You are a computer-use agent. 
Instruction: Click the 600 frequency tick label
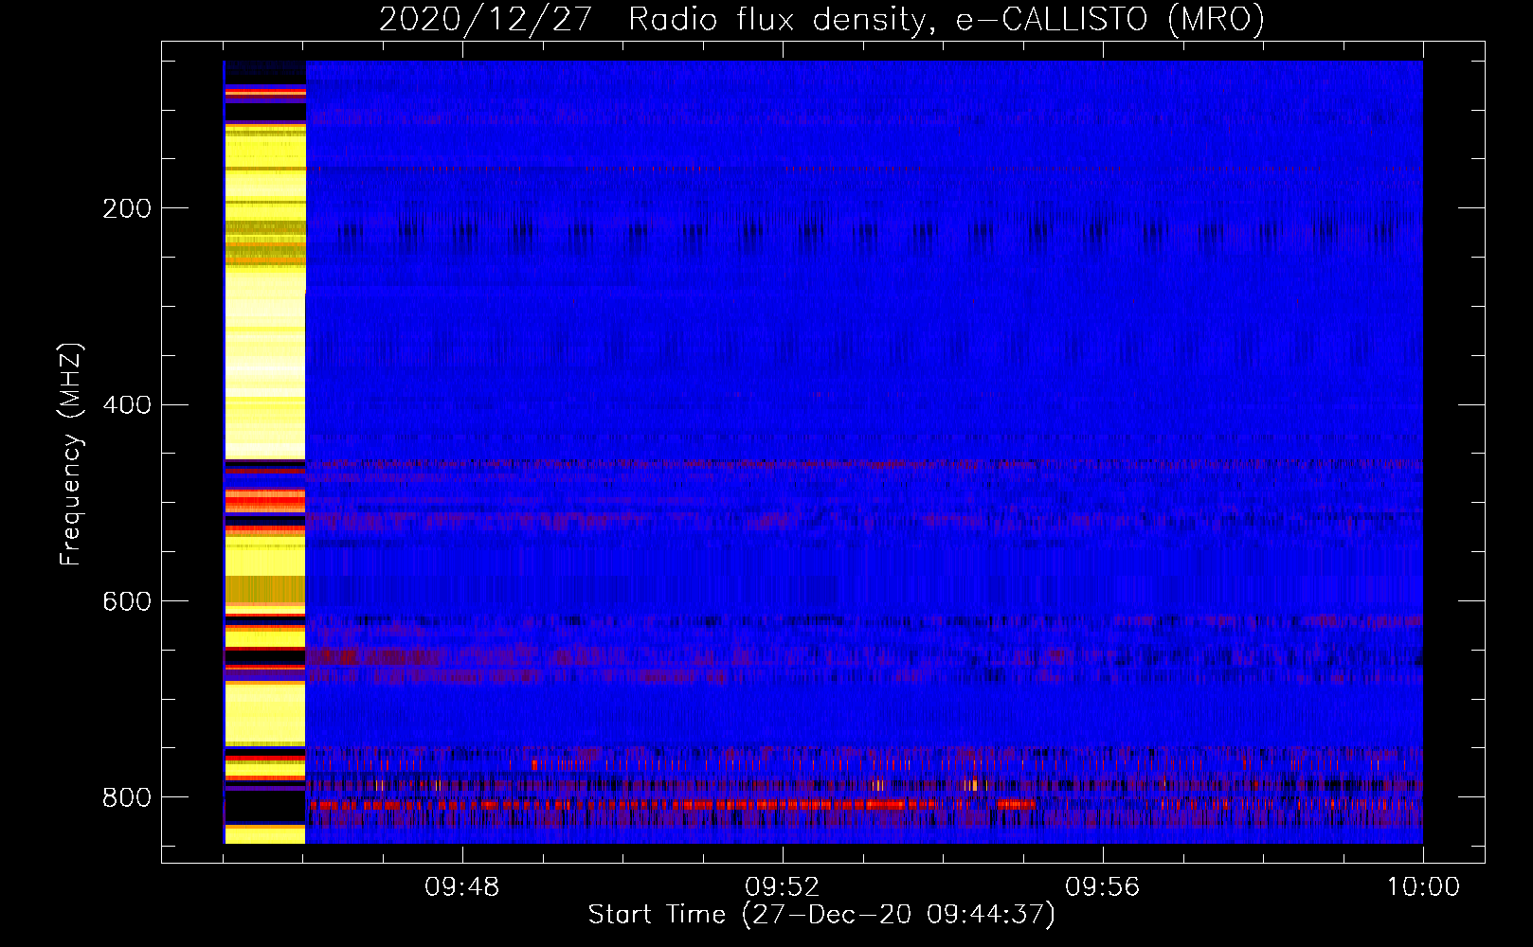point(127,602)
